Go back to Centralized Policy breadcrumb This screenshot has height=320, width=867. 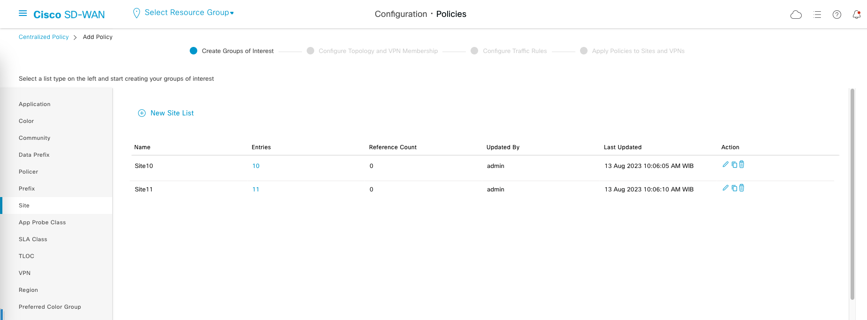[44, 37]
